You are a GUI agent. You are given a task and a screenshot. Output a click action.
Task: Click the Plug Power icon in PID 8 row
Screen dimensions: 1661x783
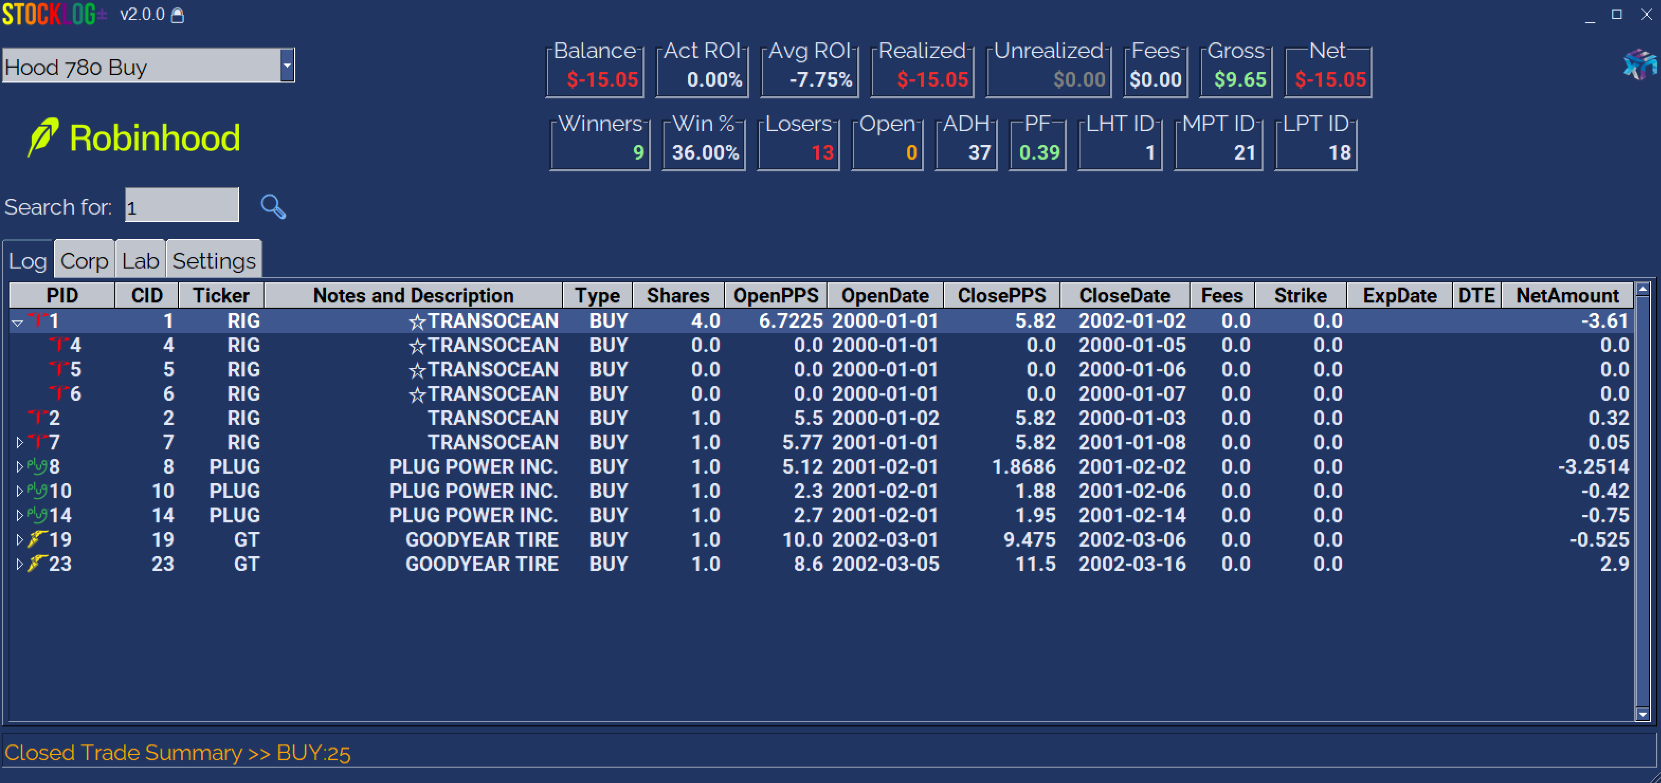[38, 467]
